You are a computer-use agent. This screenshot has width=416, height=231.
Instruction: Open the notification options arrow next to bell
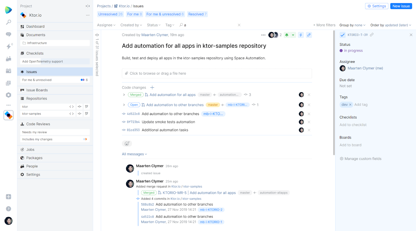coord(293,35)
